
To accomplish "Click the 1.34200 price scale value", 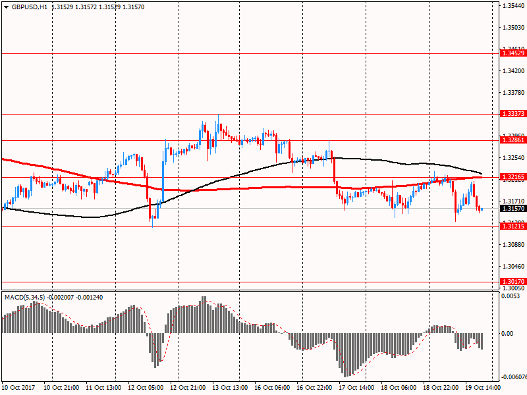I will (x=513, y=71).
